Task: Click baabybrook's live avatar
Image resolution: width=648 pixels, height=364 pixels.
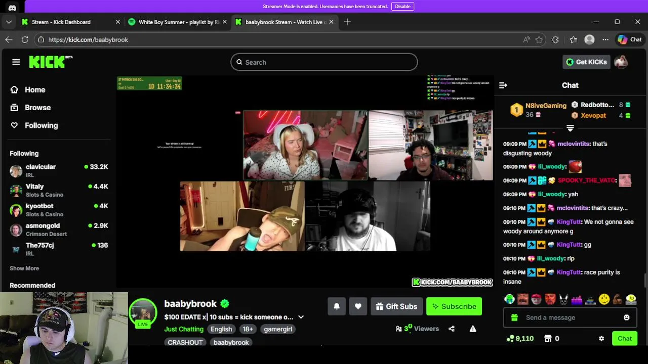Action: [x=143, y=312]
